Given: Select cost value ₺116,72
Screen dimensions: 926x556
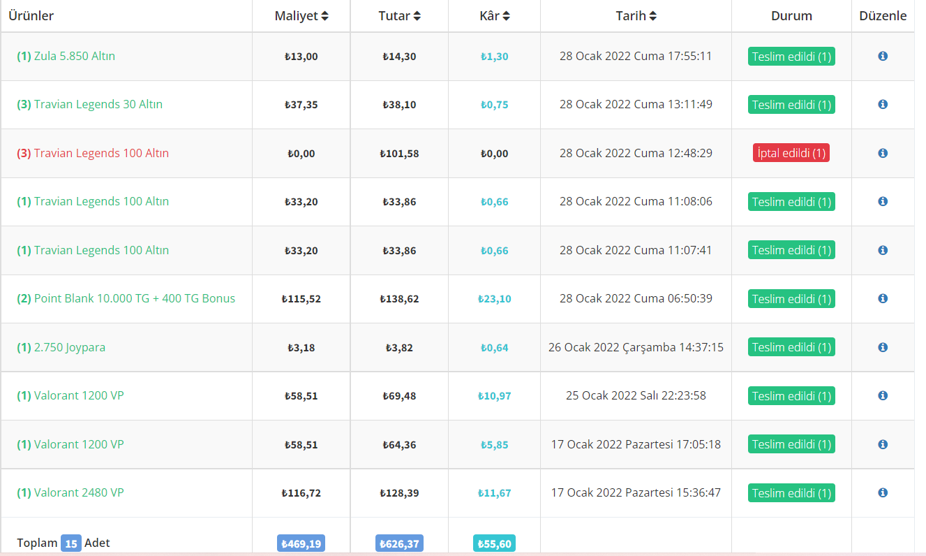Looking at the screenshot, I should [301, 493].
